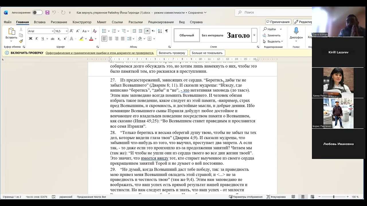The width and height of the screenshot is (367, 206).
Task: Apply subscript formatting
Action: pyautogui.click(x=59, y=39)
